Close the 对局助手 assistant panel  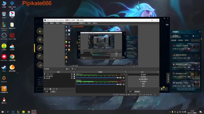200,32
